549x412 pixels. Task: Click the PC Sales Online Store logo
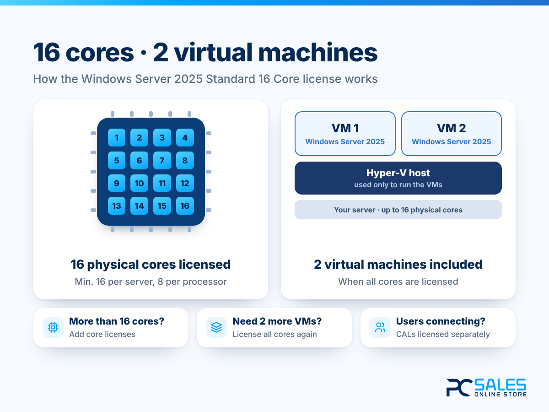(486, 387)
